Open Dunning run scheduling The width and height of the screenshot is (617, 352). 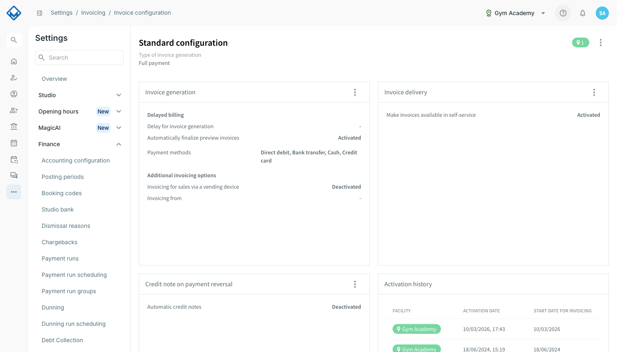(x=73, y=324)
